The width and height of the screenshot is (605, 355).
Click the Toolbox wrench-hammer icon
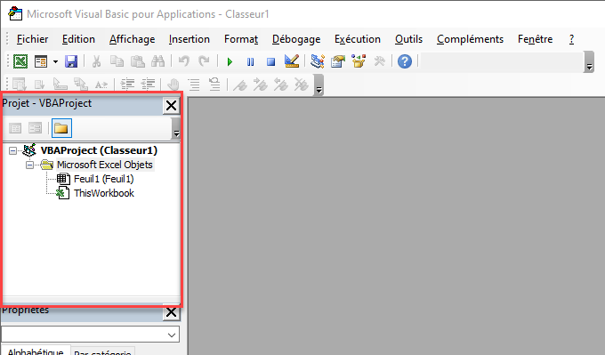[x=379, y=61]
